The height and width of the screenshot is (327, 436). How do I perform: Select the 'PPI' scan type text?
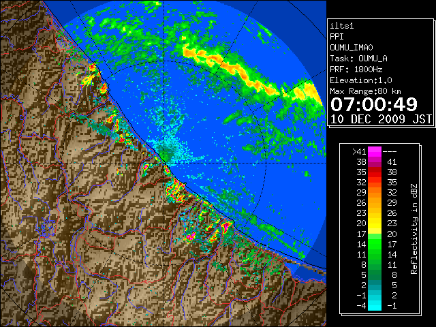pos(337,37)
